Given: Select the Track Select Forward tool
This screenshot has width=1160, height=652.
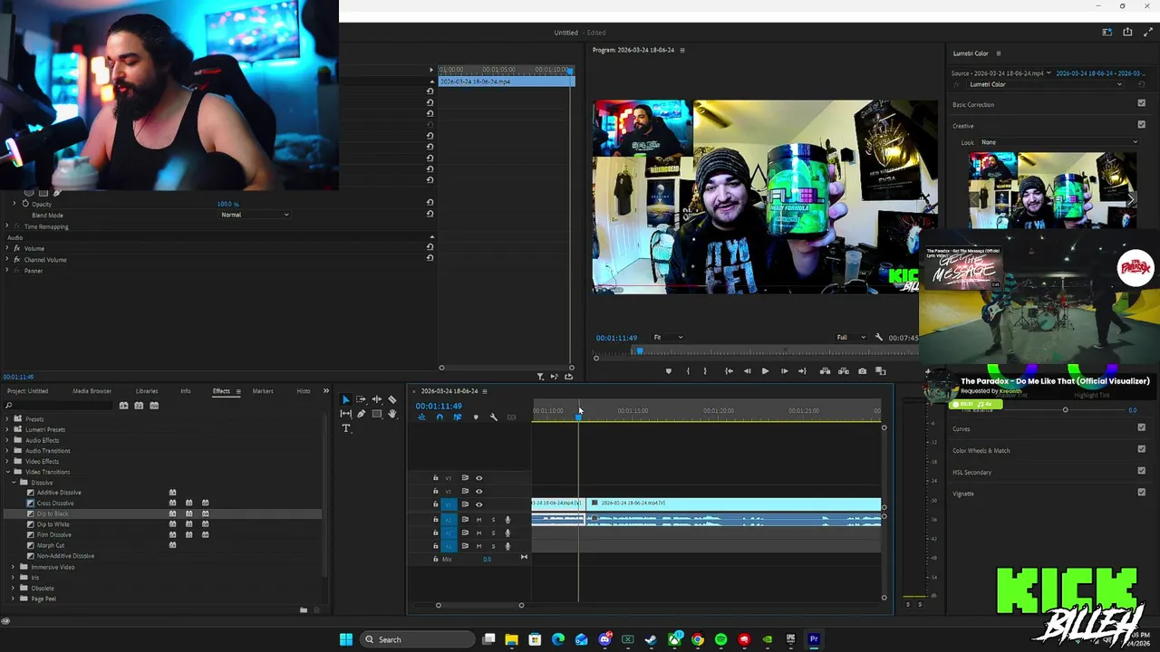Looking at the screenshot, I should [361, 399].
